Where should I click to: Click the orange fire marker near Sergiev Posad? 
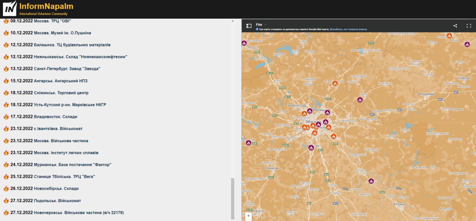click(335, 83)
